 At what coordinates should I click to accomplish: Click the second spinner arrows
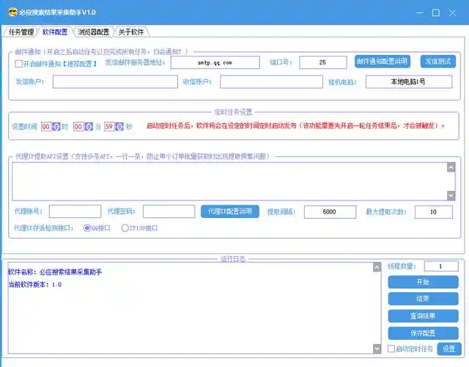coord(119,127)
